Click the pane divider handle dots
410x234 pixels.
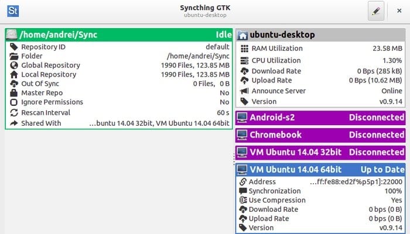coord(234,159)
